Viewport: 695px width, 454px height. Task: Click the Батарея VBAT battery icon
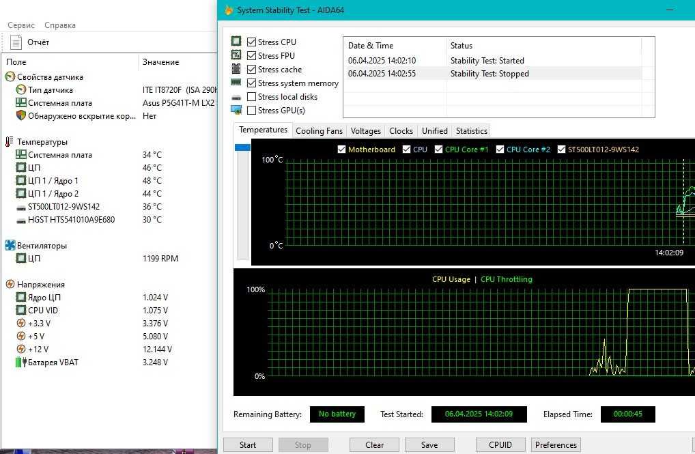coord(21,363)
